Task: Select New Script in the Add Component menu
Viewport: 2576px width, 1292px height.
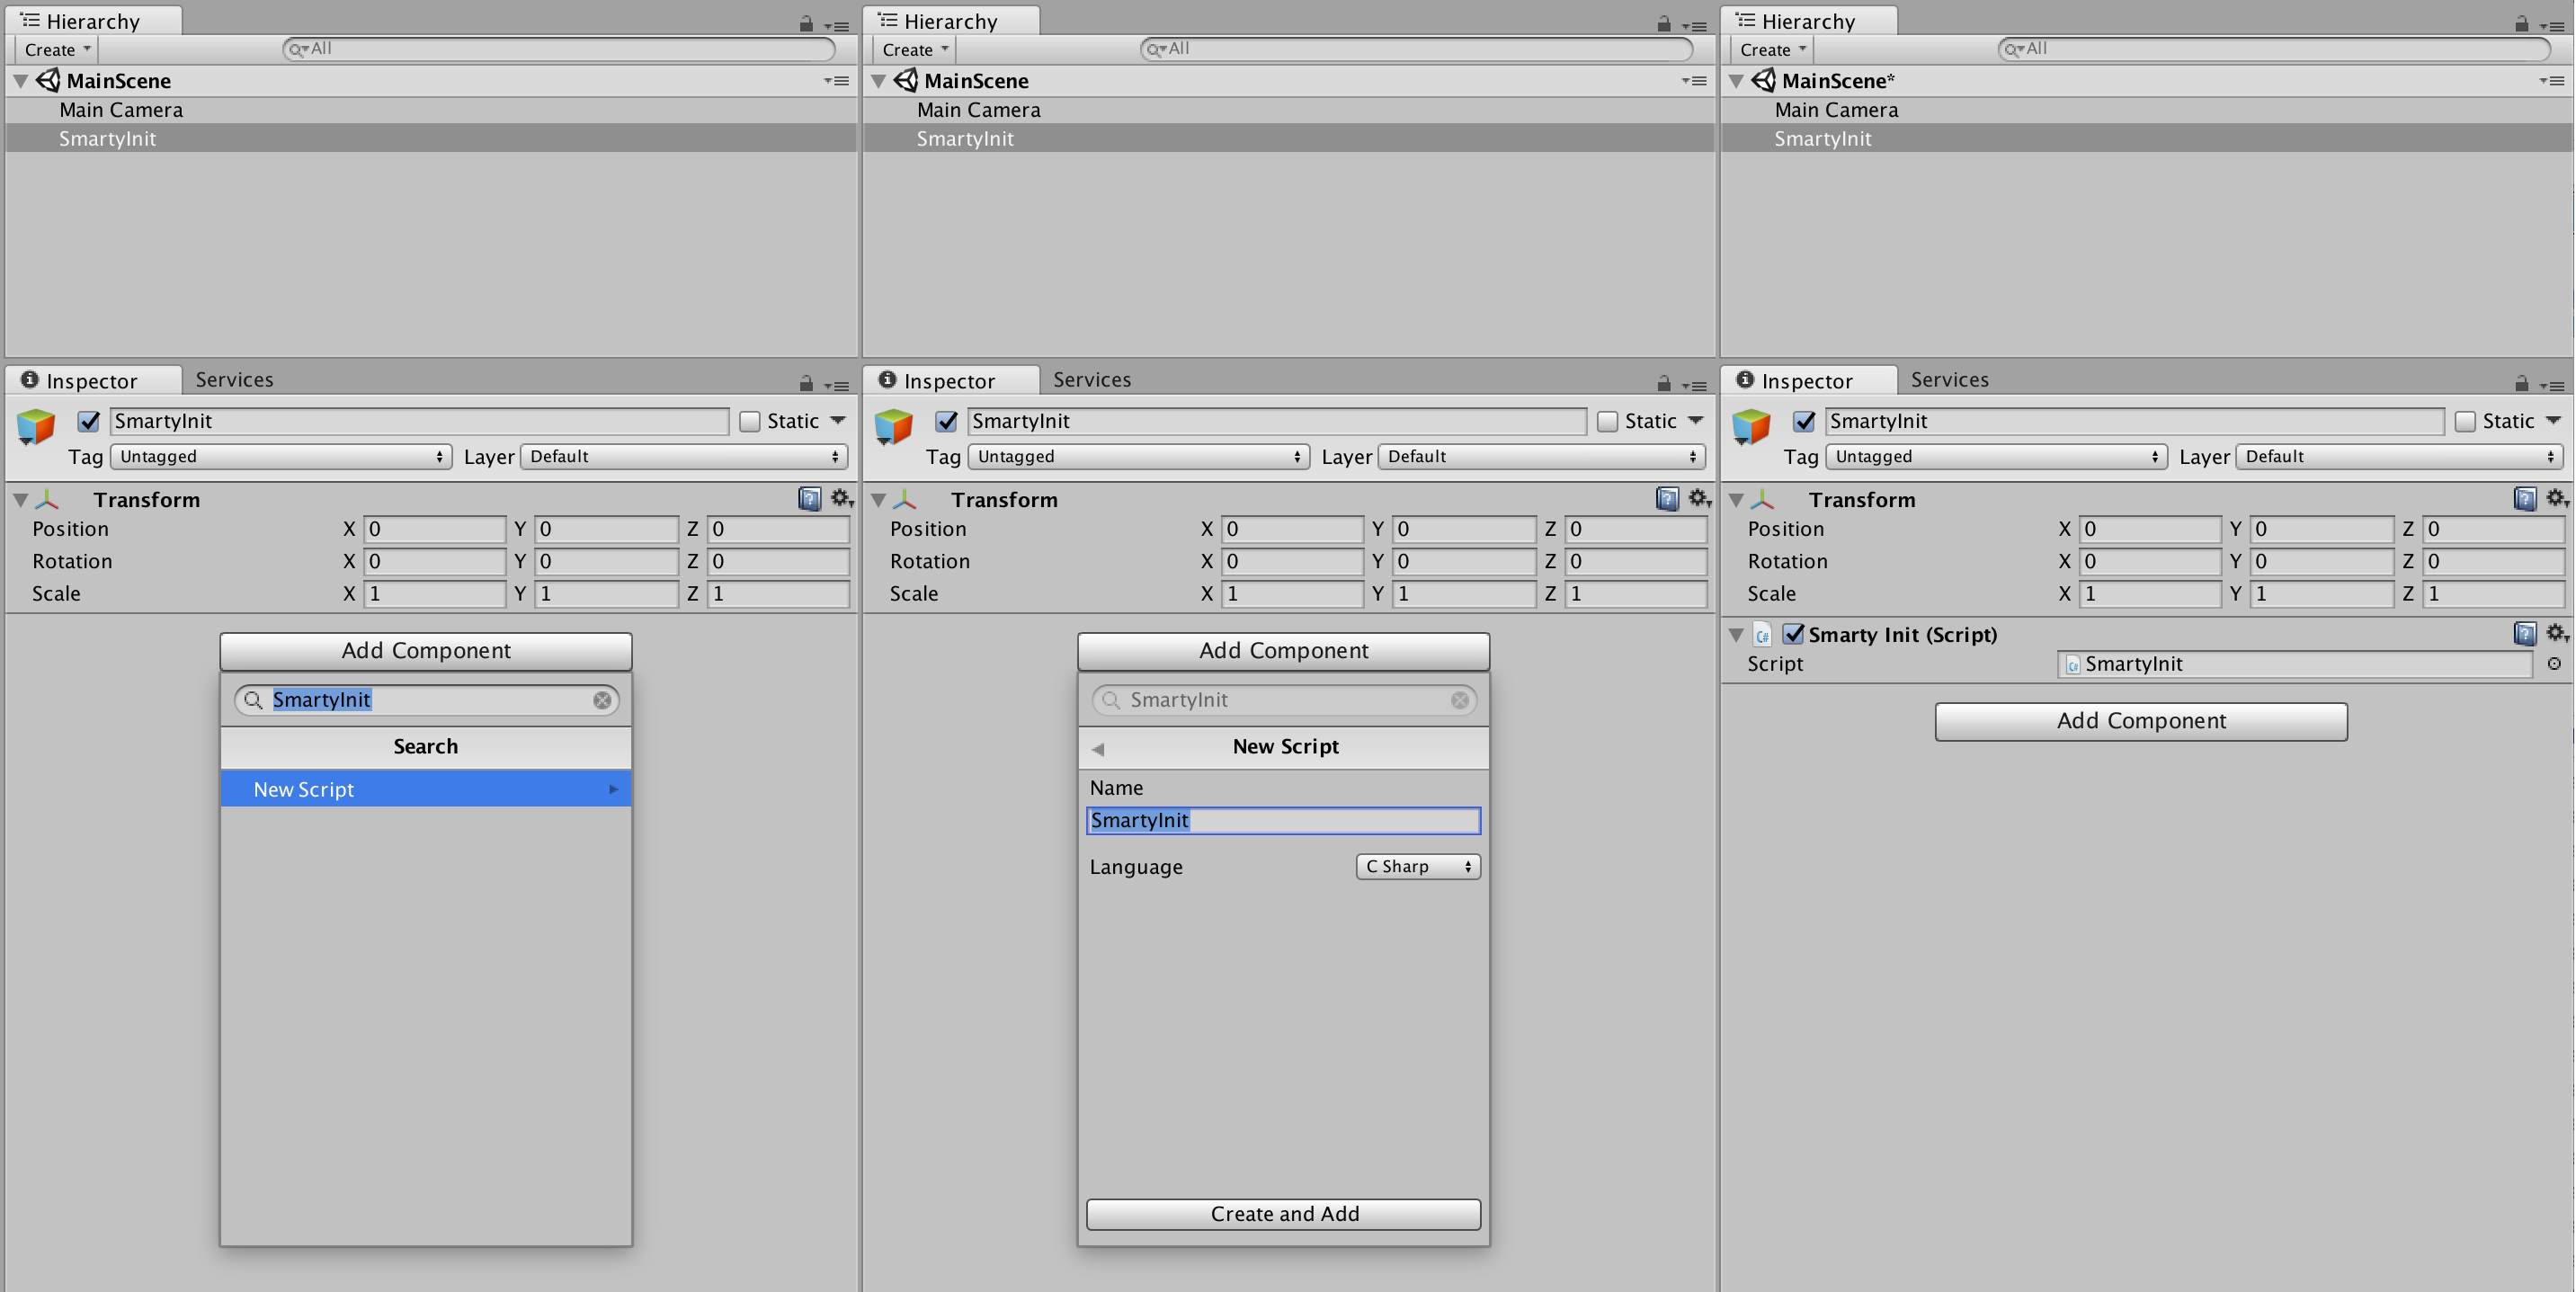Action: coord(425,788)
